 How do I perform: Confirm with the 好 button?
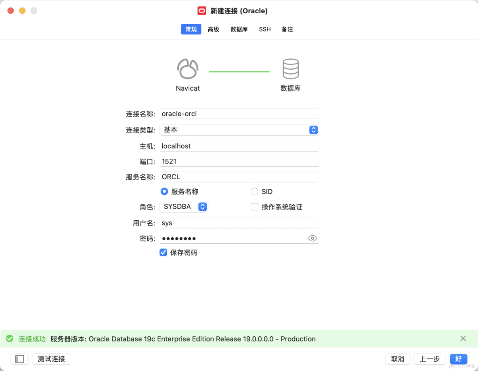pos(458,359)
